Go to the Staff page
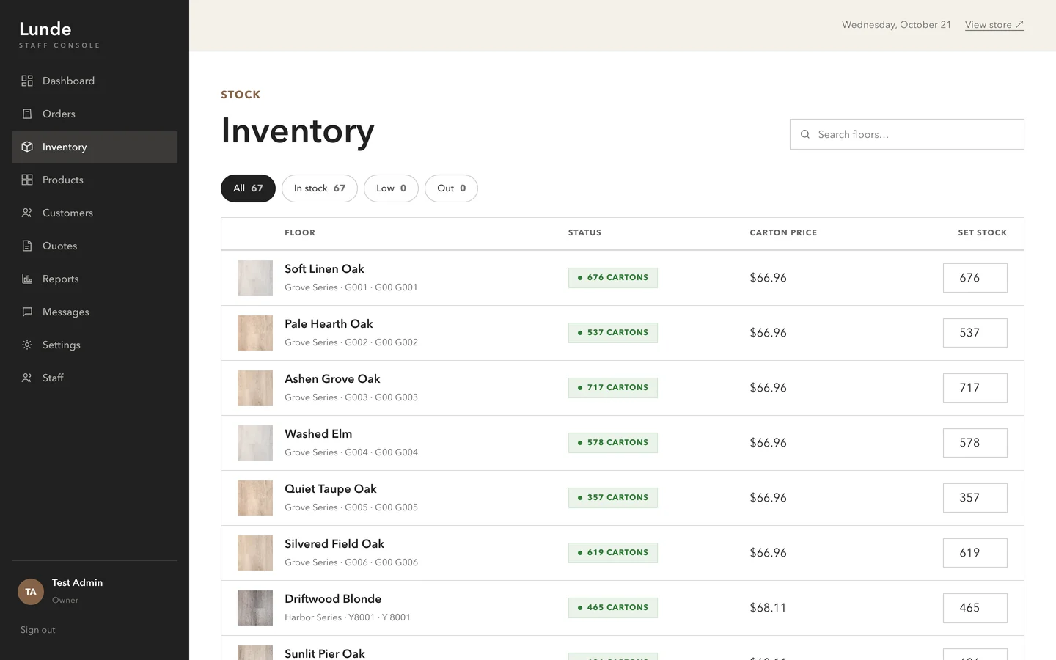This screenshot has height=660, width=1056. (x=95, y=378)
